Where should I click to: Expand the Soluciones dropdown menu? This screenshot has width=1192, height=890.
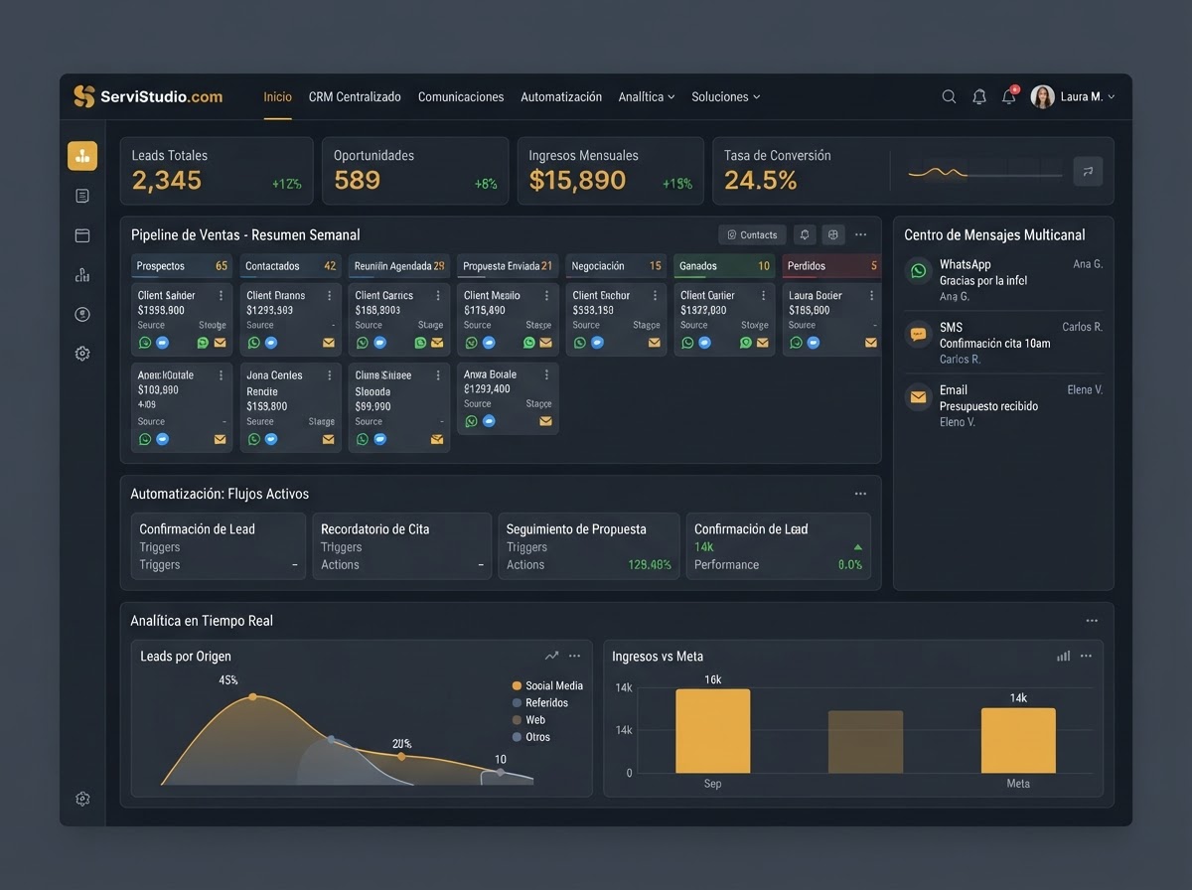coord(726,96)
